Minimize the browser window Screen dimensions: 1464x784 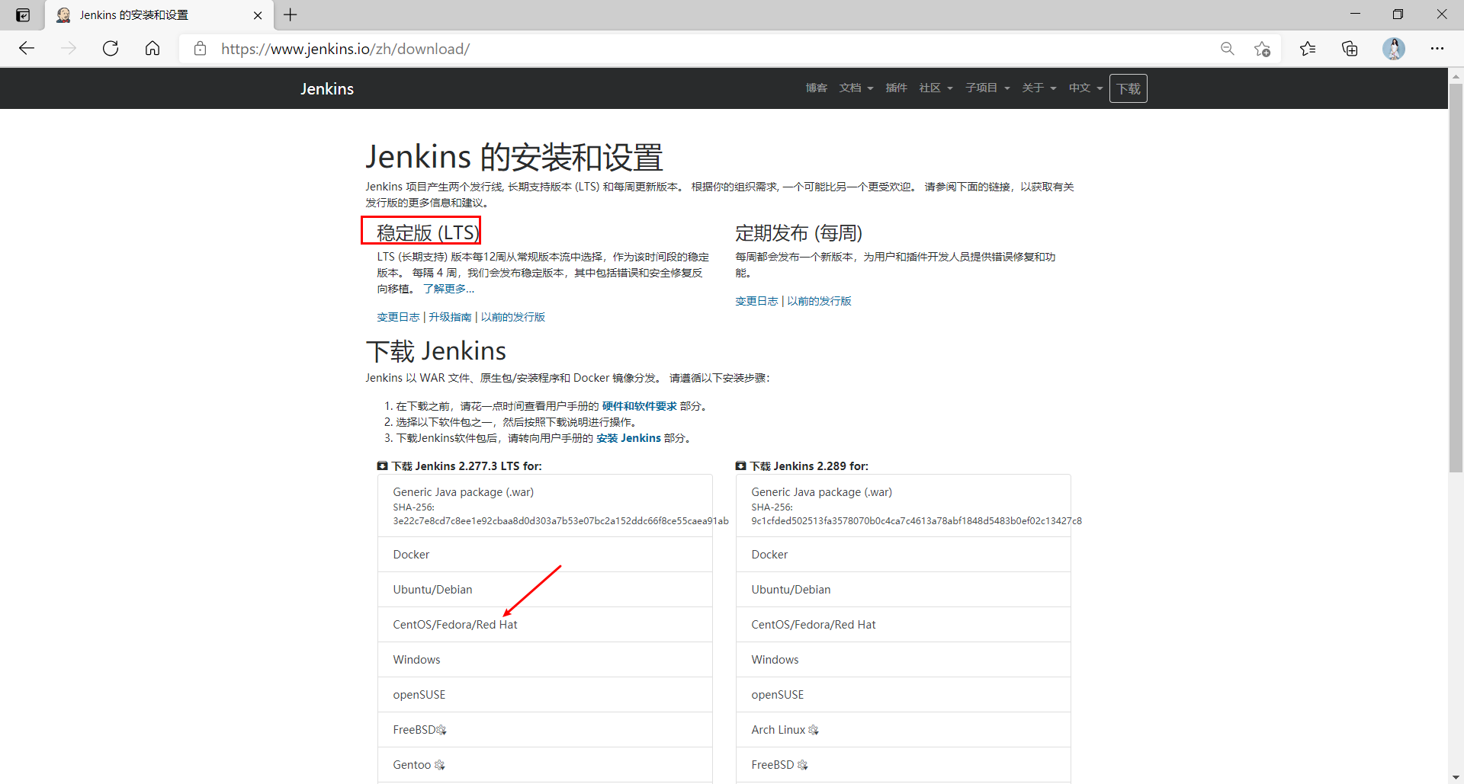coord(1355,14)
